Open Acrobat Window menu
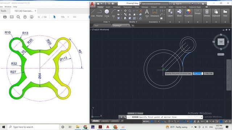This screenshot has height=130, width=232. (8, 6)
